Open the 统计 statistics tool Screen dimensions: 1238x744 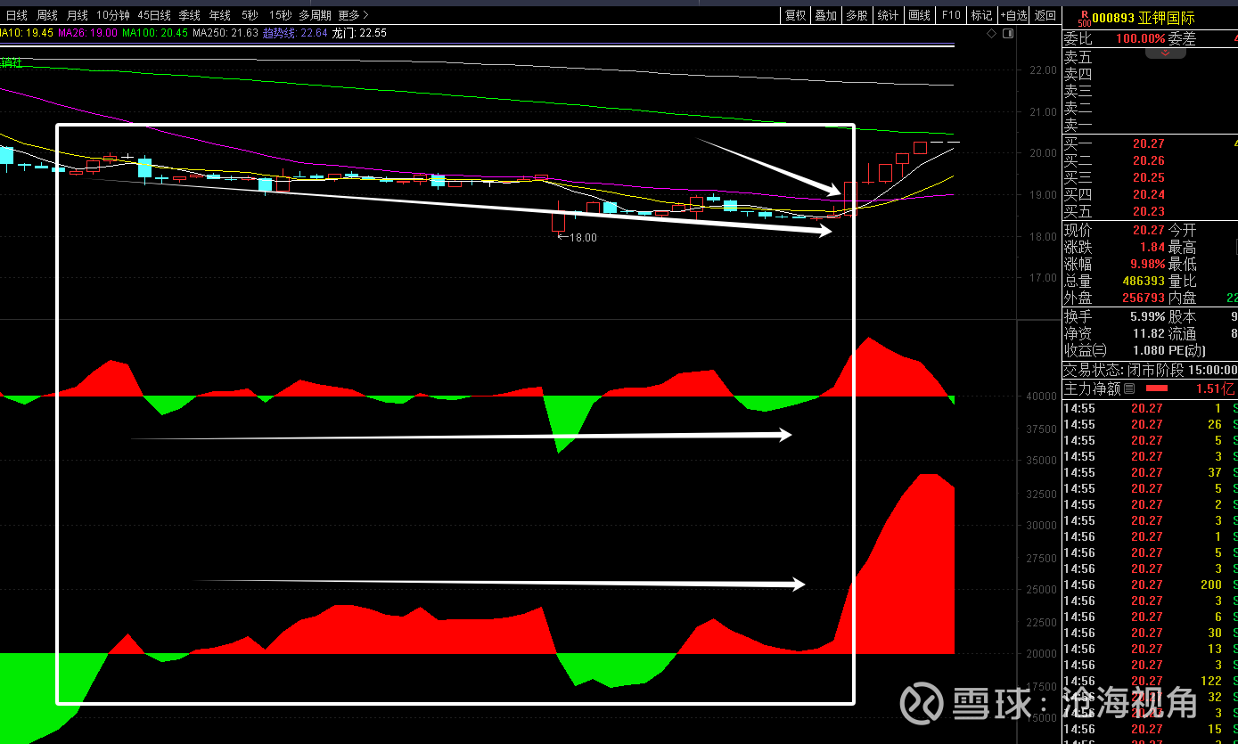click(x=888, y=15)
